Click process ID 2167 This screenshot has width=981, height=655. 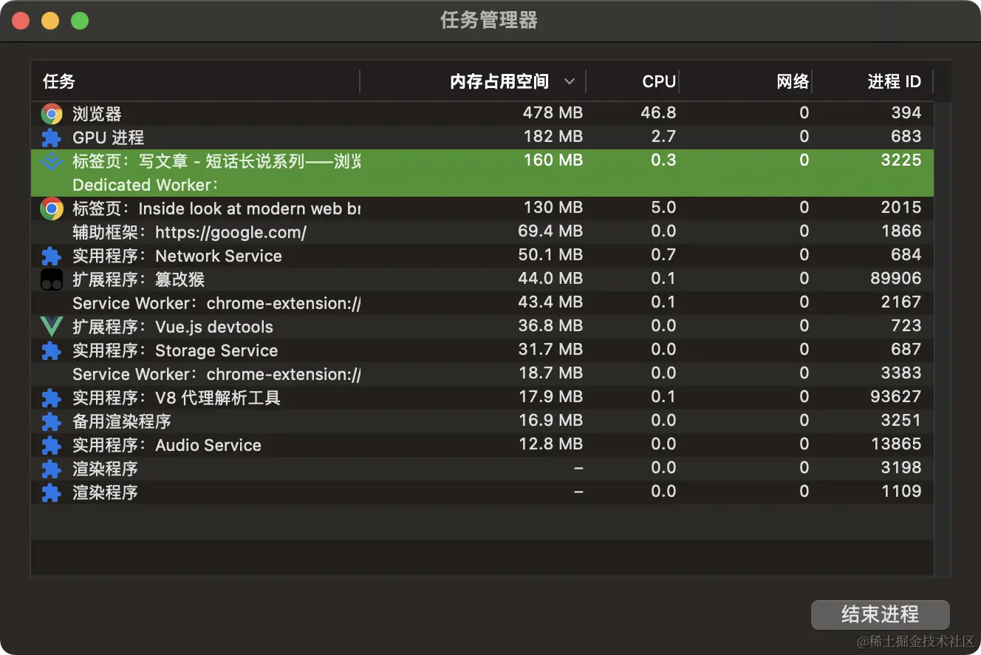click(901, 302)
